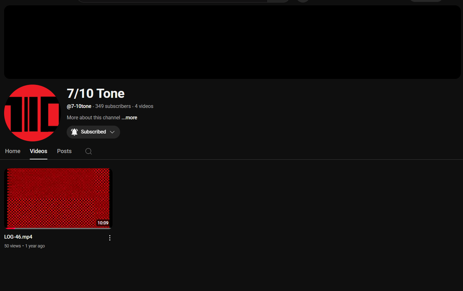This screenshot has height=291, width=463.
Task: Go to the Posts tab
Action: click(64, 151)
